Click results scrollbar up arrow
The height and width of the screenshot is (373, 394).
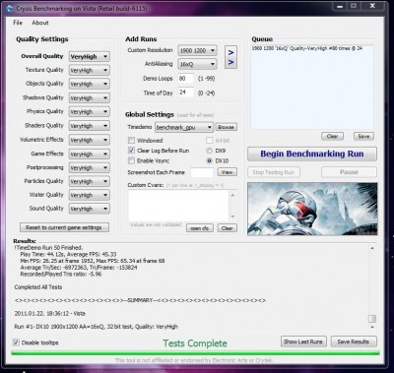pyautogui.click(x=372, y=248)
